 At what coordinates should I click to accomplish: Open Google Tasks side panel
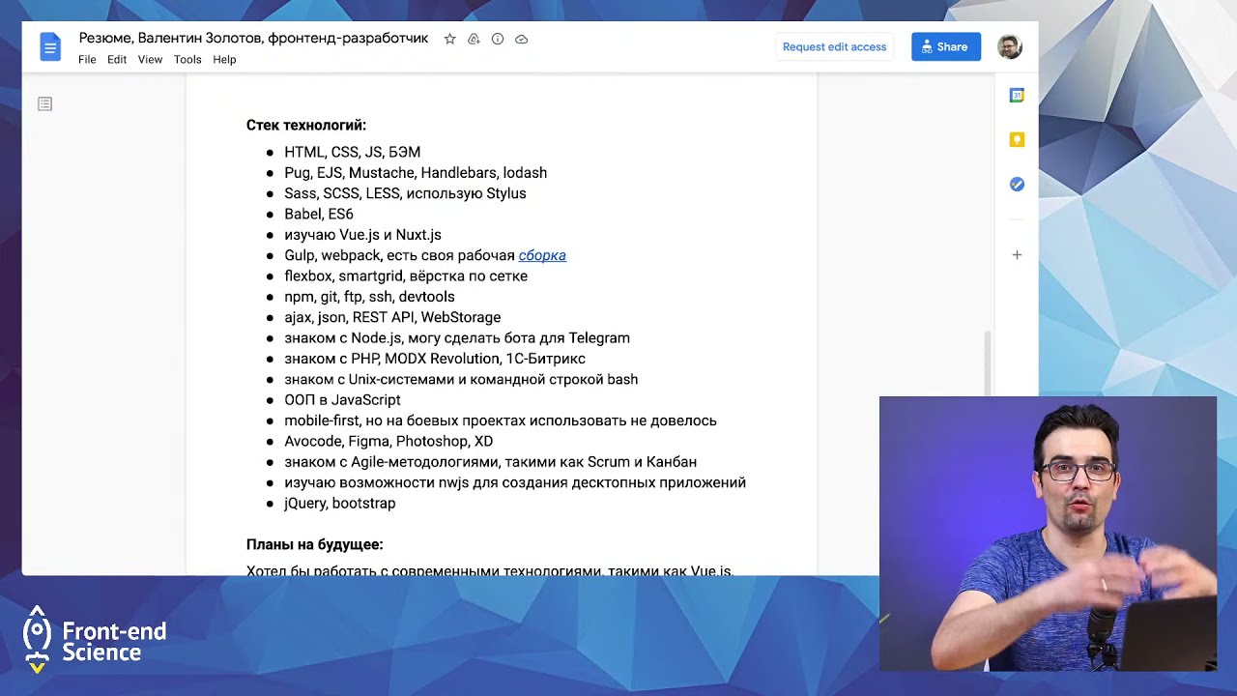click(1017, 184)
